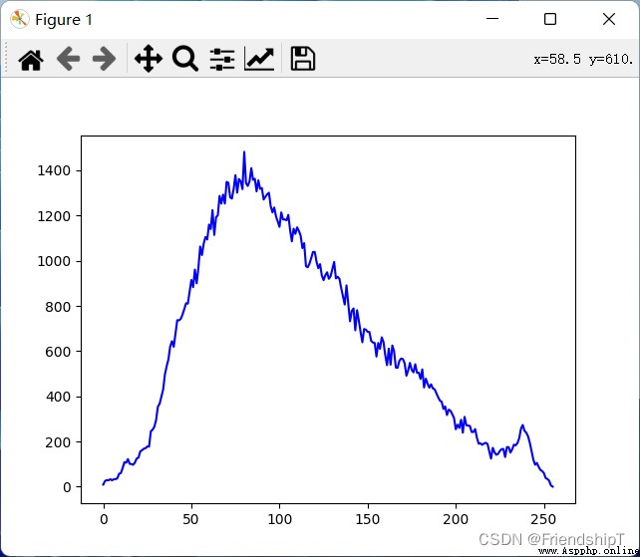
Task: Click the cursor coordinates readout x=58.5
Action: tap(557, 60)
